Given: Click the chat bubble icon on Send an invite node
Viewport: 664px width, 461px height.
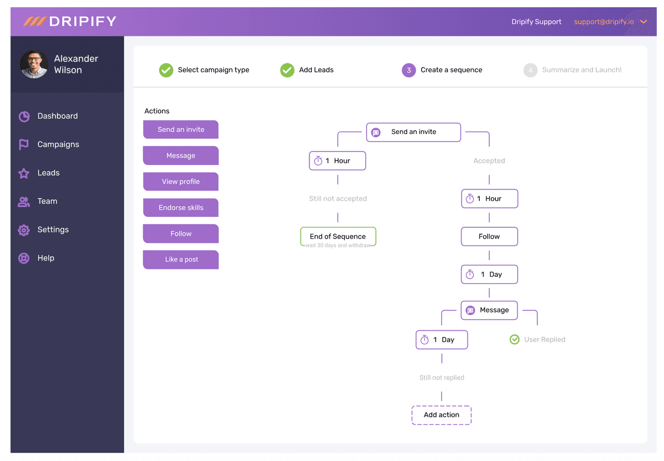Looking at the screenshot, I should 375,132.
